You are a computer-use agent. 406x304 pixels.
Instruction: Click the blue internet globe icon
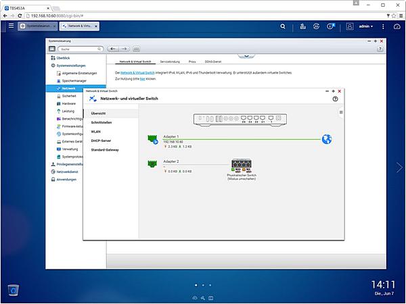[x=327, y=139]
